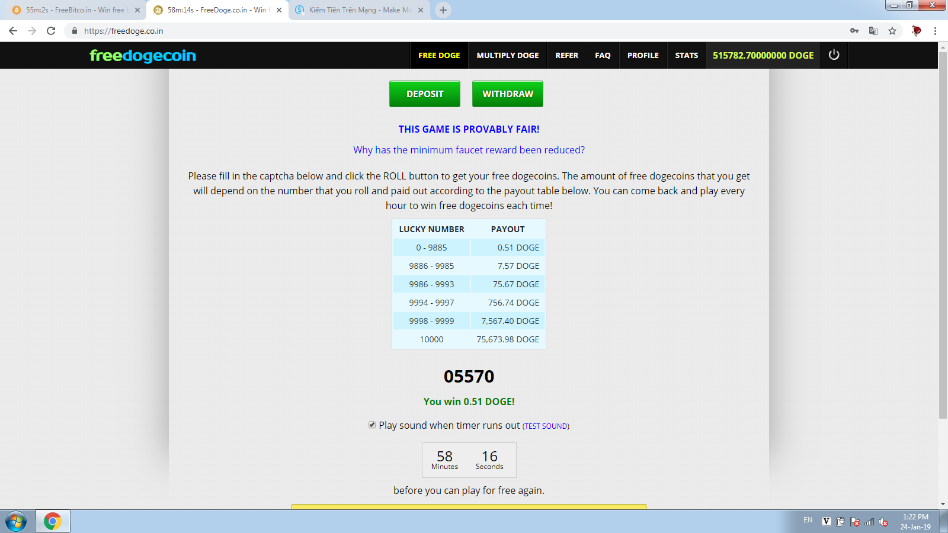Bookmark this page with the star
Viewport: 948px width, 533px height.
pos(892,31)
